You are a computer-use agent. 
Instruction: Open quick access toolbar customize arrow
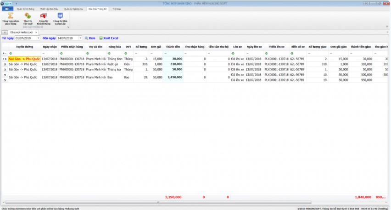point(17,3)
